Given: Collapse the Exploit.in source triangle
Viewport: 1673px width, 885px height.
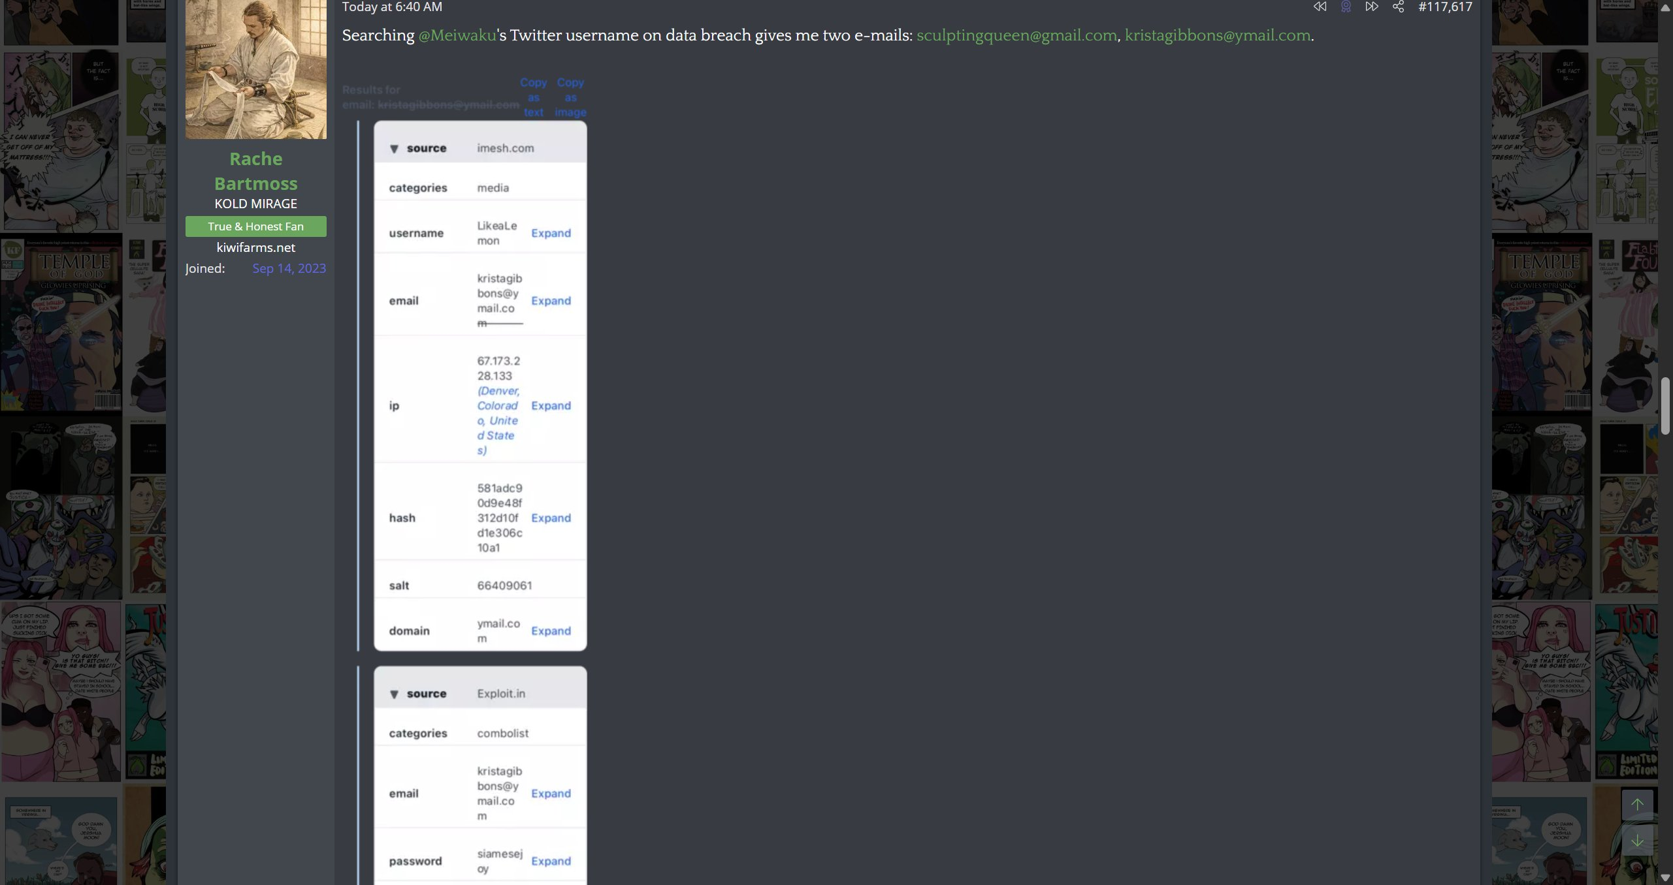Looking at the screenshot, I should [x=394, y=694].
